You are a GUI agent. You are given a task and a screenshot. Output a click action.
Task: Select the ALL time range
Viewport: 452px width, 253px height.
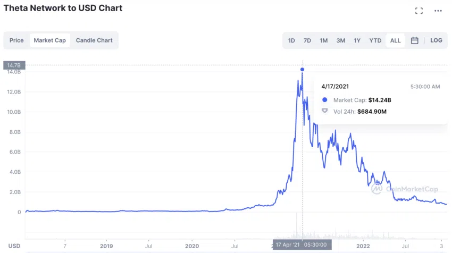coord(395,40)
